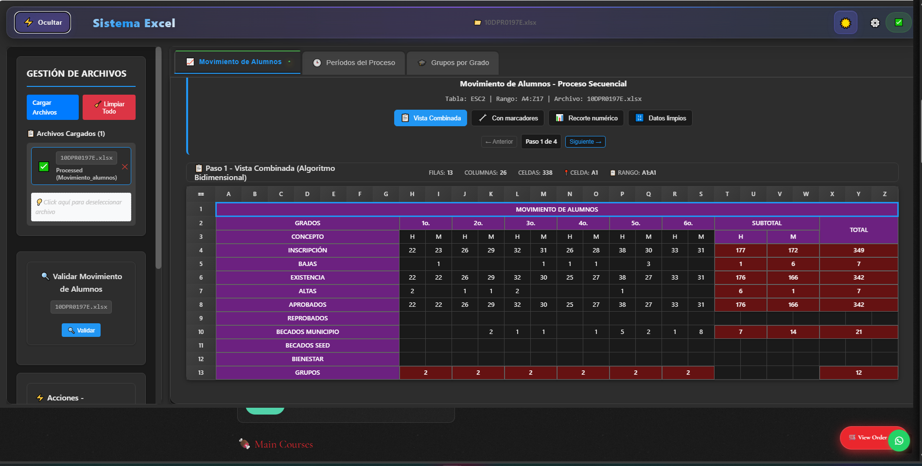Image resolution: width=922 pixels, height=466 pixels.
Task: Uncheck the processed 10DPR0197E.xlsx file checkbox
Action: tap(44, 167)
